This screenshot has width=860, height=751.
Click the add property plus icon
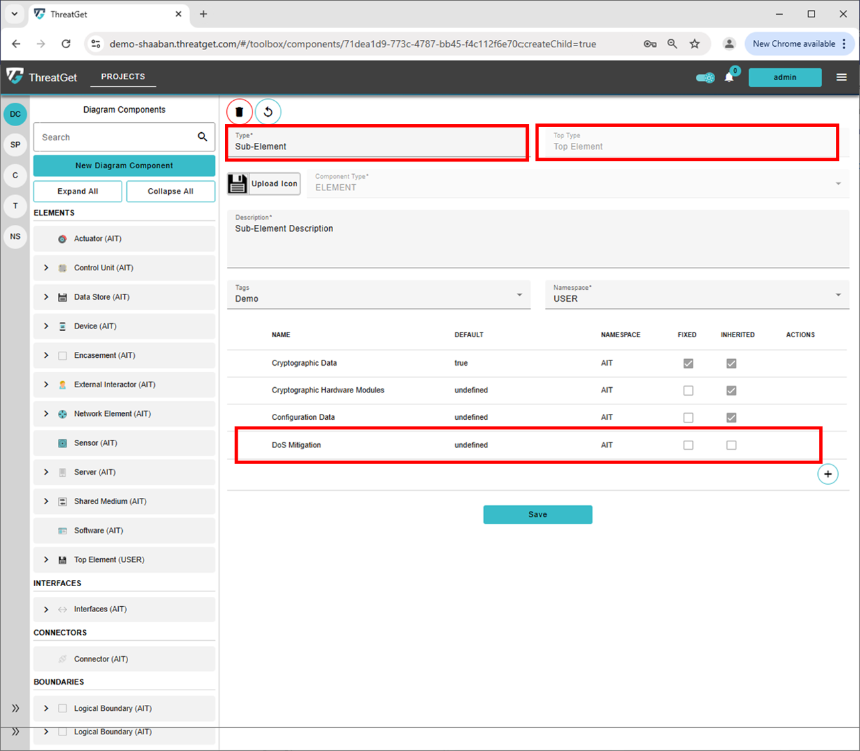coord(827,474)
